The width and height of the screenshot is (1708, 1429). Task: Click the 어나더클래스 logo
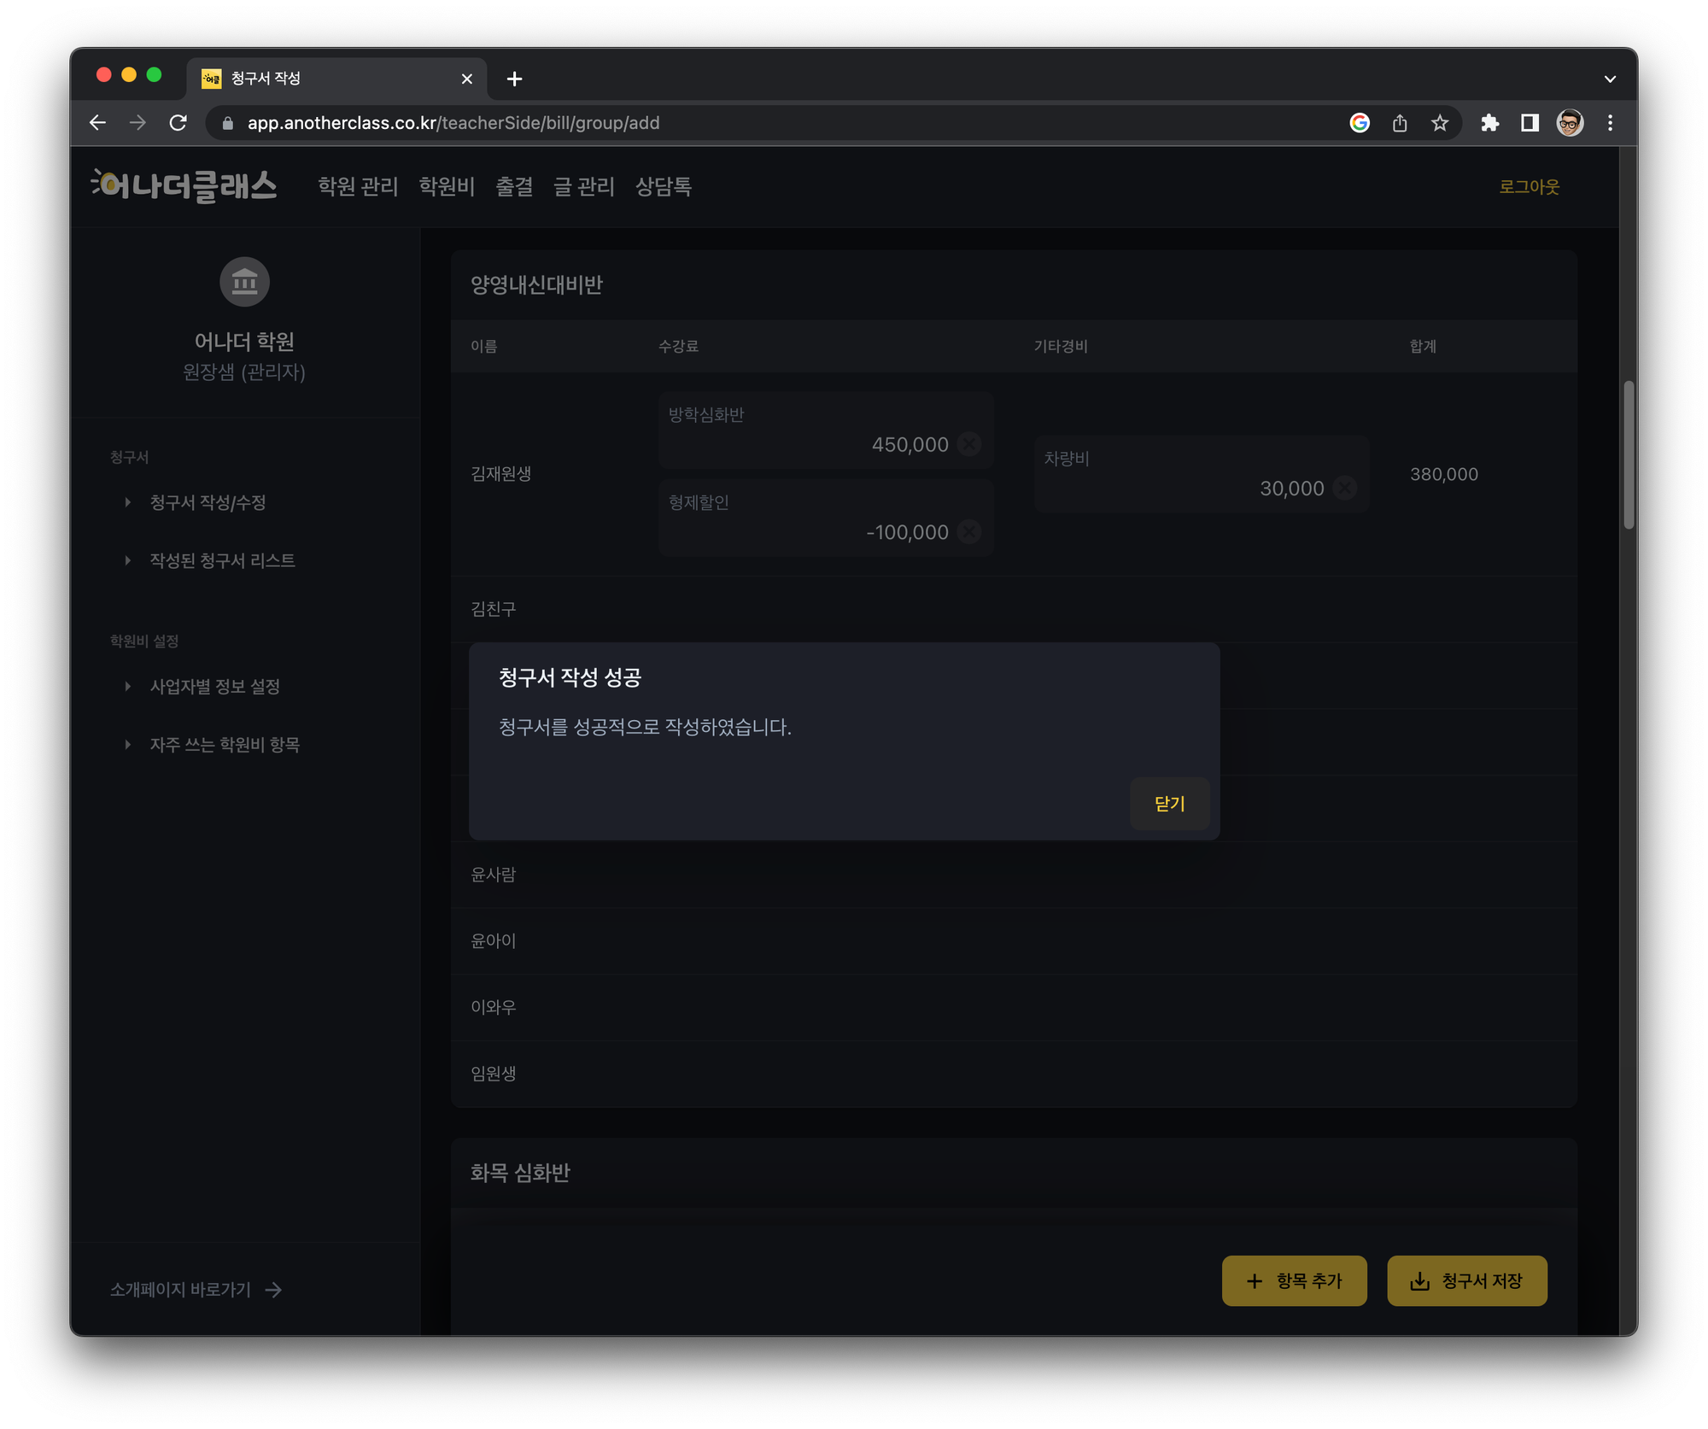184,185
